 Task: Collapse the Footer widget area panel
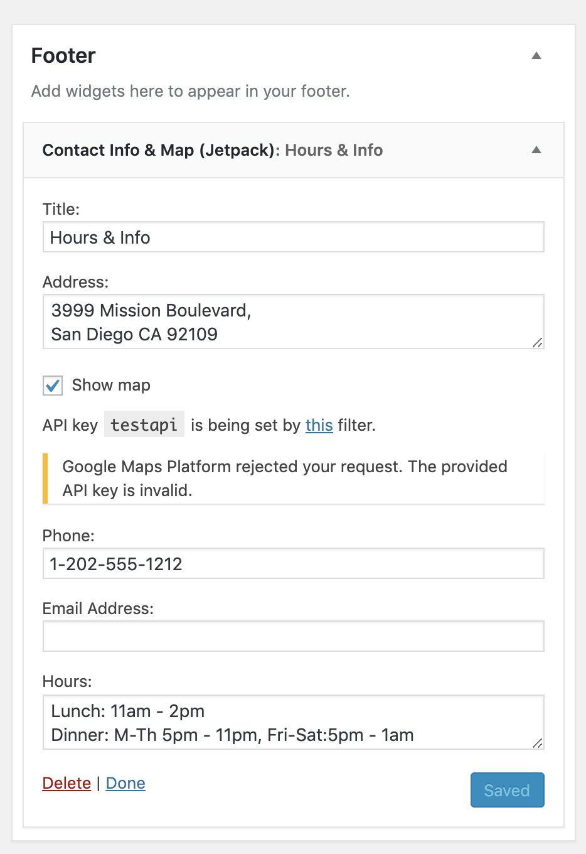pyautogui.click(x=536, y=55)
